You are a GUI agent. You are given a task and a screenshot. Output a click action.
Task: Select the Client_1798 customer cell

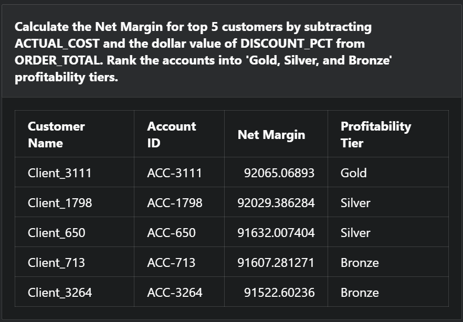pos(60,203)
